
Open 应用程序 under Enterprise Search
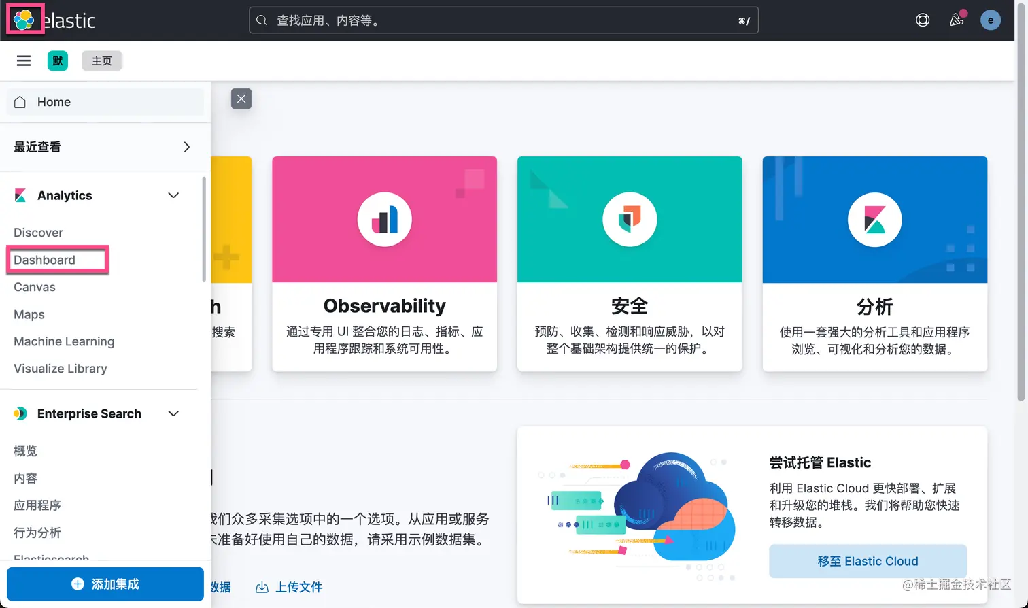(37, 505)
